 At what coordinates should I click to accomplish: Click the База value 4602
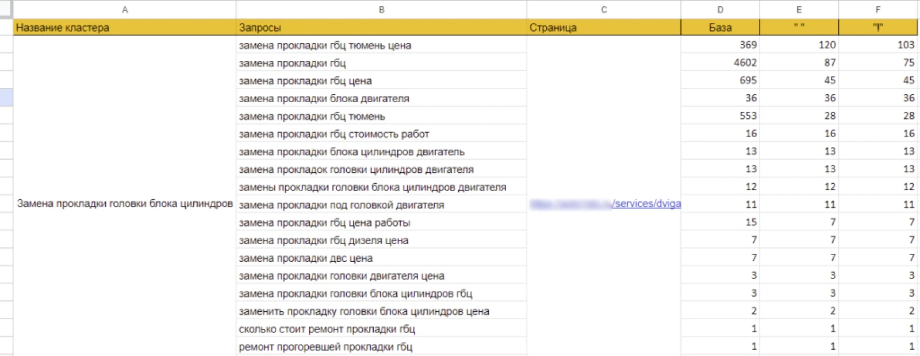click(x=720, y=63)
